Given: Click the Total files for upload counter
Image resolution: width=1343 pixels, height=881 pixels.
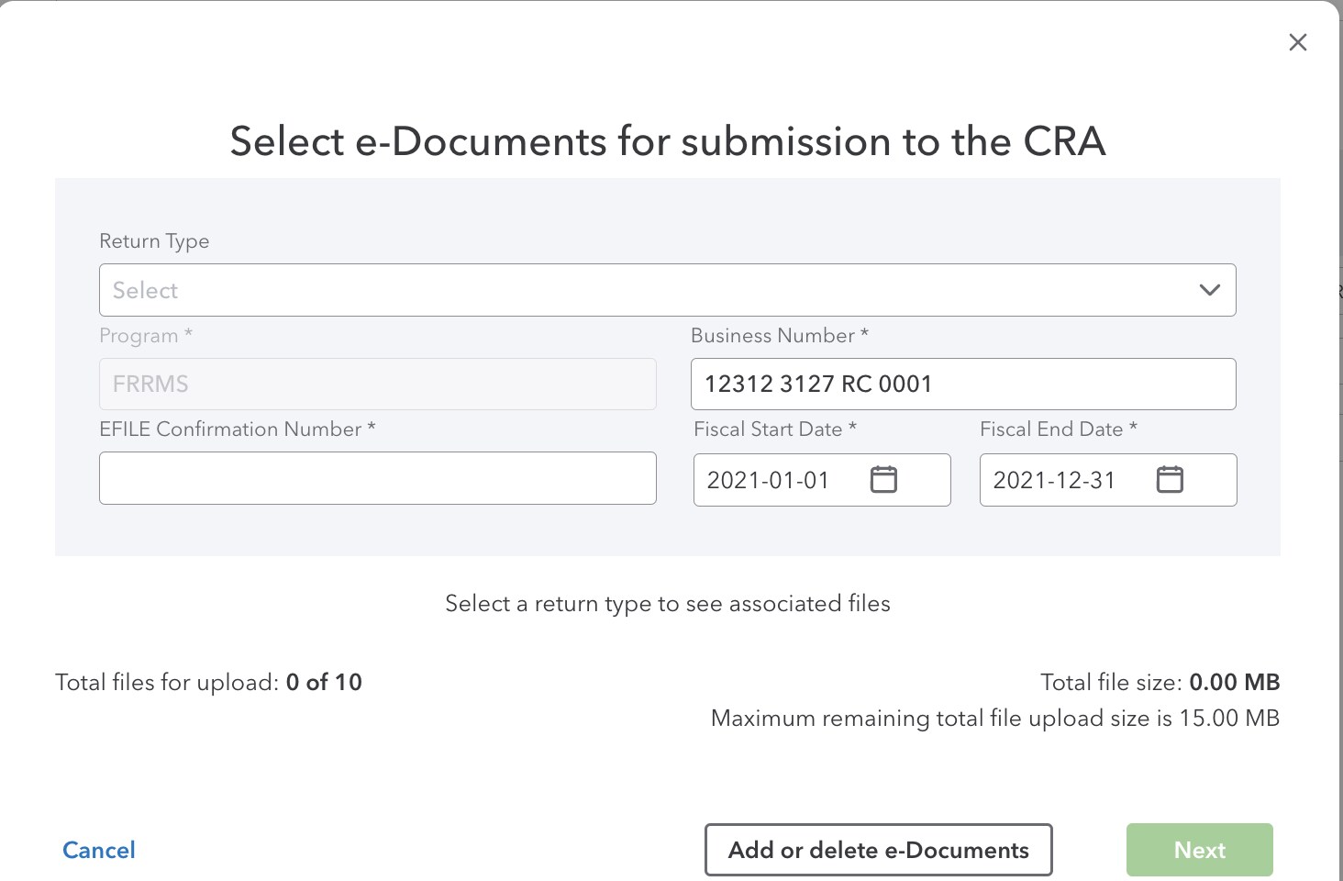Looking at the screenshot, I should pyautogui.click(x=208, y=682).
